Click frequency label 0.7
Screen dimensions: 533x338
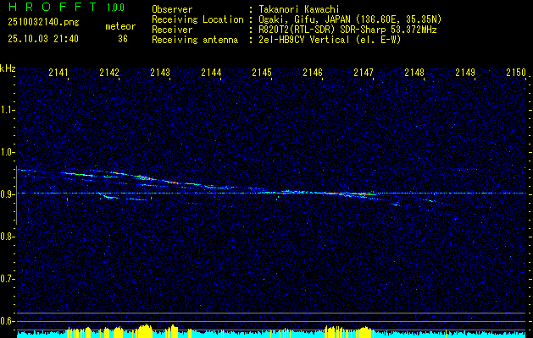tap(7, 279)
